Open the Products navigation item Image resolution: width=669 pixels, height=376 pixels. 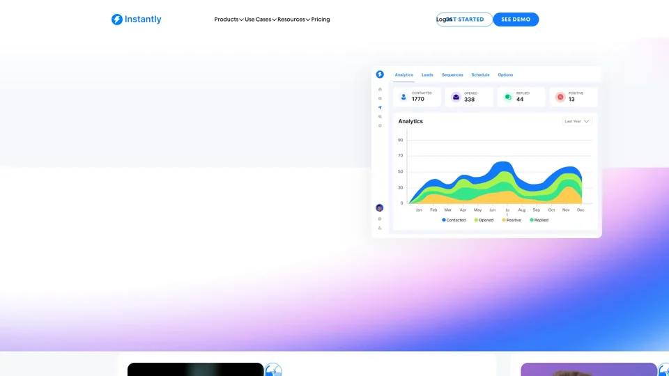pyautogui.click(x=226, y=19)
